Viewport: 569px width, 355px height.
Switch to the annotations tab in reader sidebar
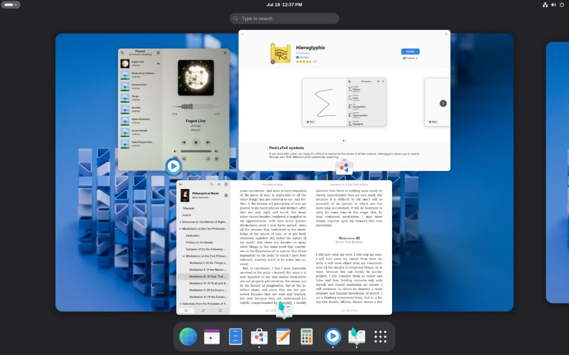[203, 311]
